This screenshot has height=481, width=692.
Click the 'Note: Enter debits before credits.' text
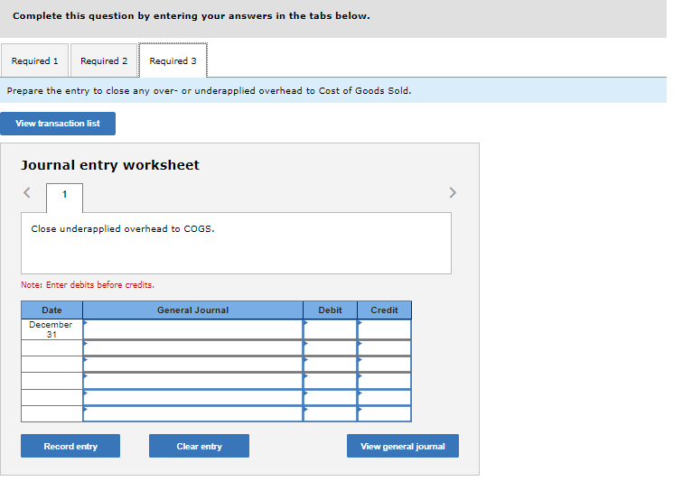click(88, 285)
